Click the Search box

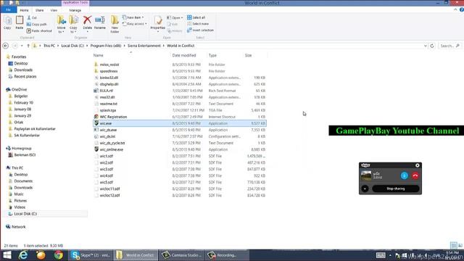449,46
